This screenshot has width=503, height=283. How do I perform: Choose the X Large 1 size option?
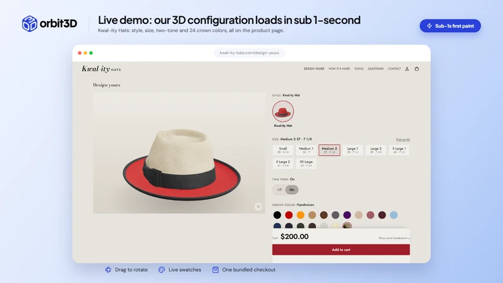pos(399,150)
